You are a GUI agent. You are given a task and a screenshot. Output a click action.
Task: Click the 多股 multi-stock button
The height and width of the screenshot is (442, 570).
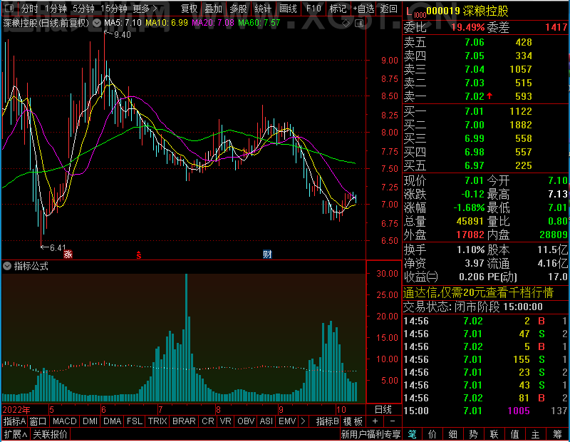pos(238,9)
